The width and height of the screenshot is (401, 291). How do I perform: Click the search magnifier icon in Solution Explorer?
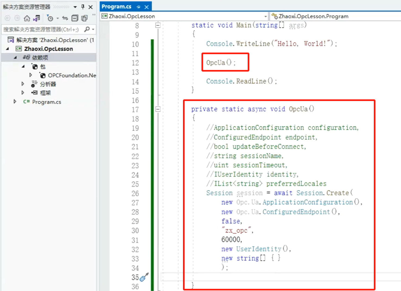pos(87,29)
